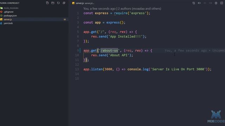
Task: Click the closing bracket on line 11
Action: (x=86, y=60)
